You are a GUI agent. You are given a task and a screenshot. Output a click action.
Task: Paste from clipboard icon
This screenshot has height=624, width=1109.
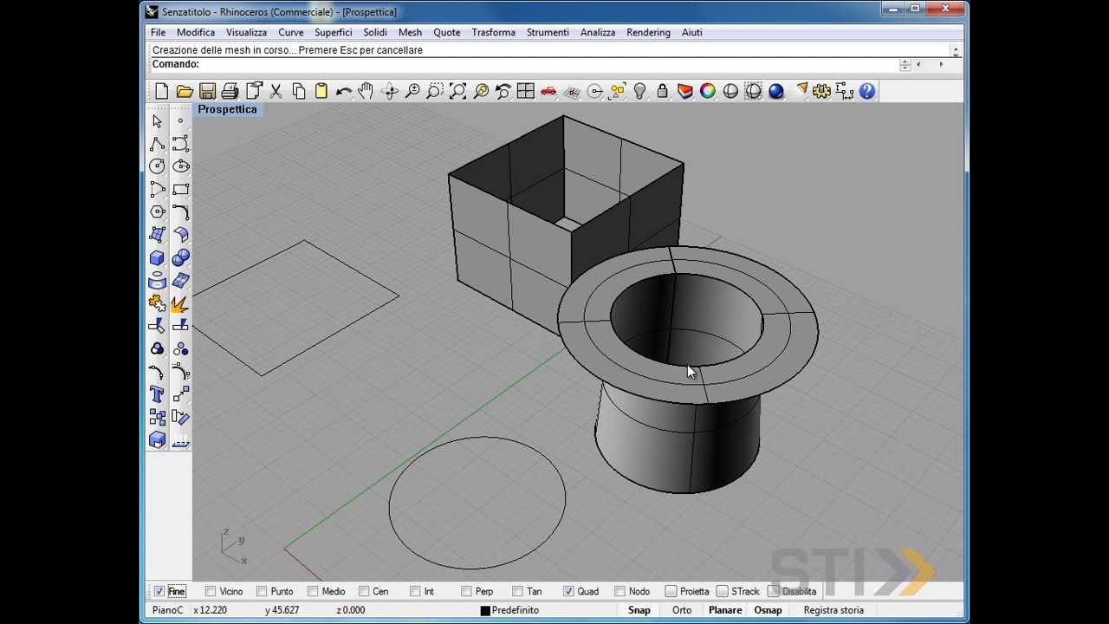tap(321, 91)
